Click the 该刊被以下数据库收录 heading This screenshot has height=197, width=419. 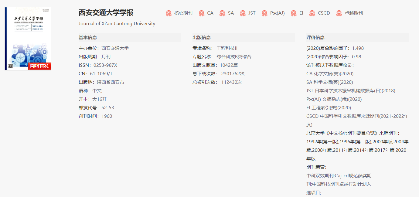coord(330,65)
